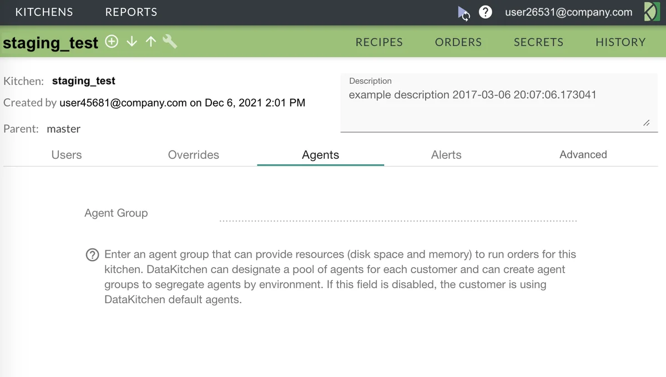Click the circled question icon beside agent description

click(92, 254)
